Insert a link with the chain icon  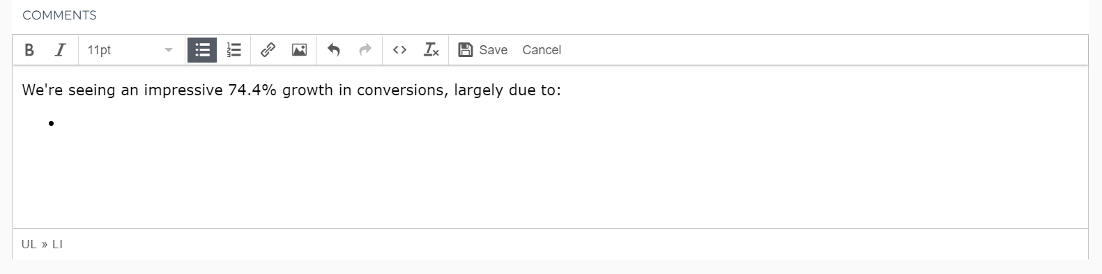(268, 50)
